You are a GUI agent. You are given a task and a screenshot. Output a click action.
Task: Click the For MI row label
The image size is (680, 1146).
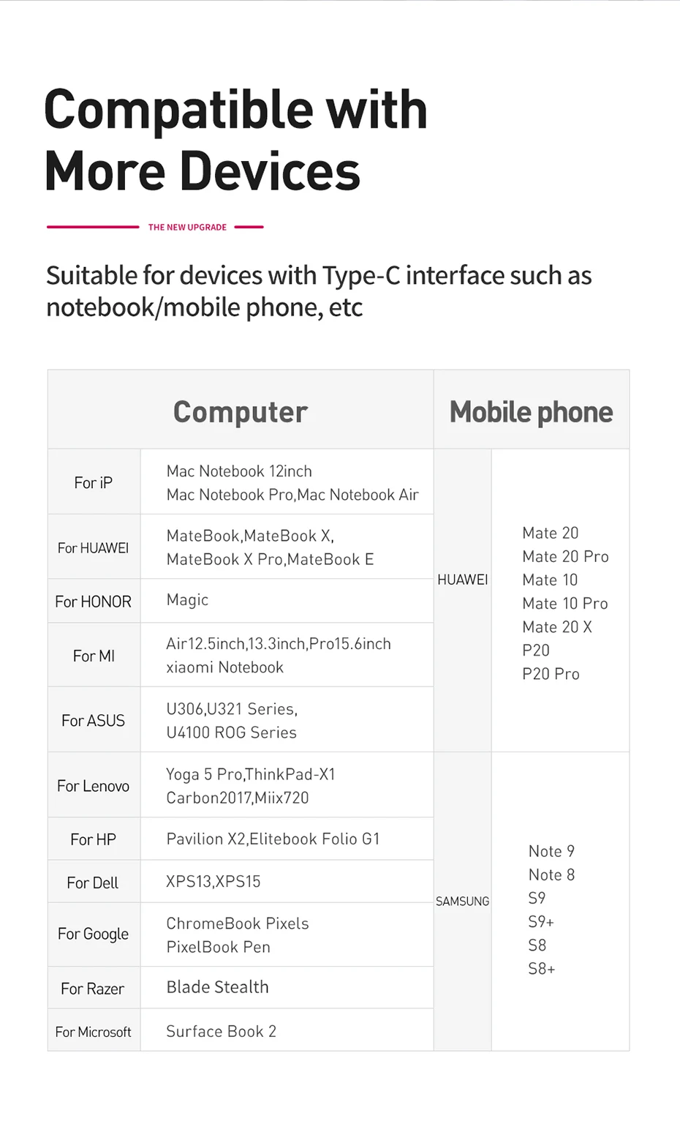pyautogui.click(x=94, y=656)
